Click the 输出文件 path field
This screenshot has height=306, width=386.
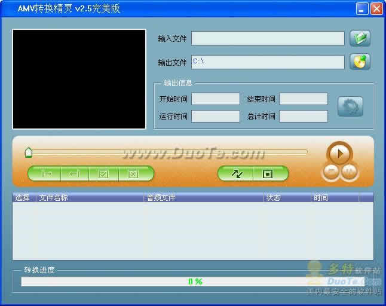click(268, 62)
